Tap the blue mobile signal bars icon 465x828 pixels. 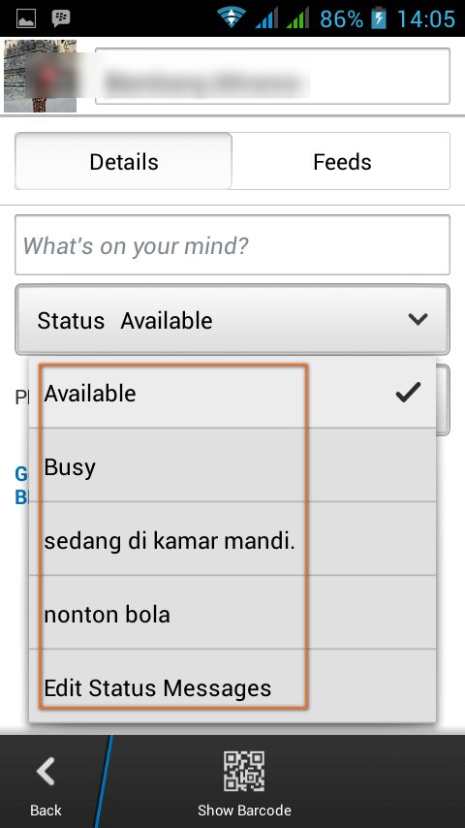(266, 18)
